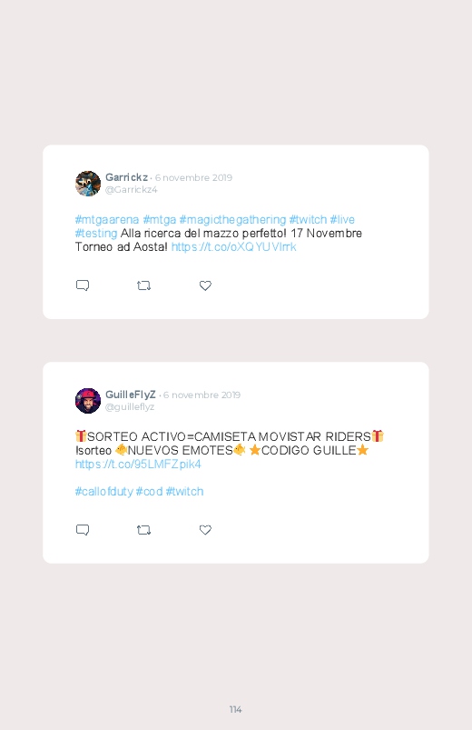Click the Garrickz username

tap(126, 177)
